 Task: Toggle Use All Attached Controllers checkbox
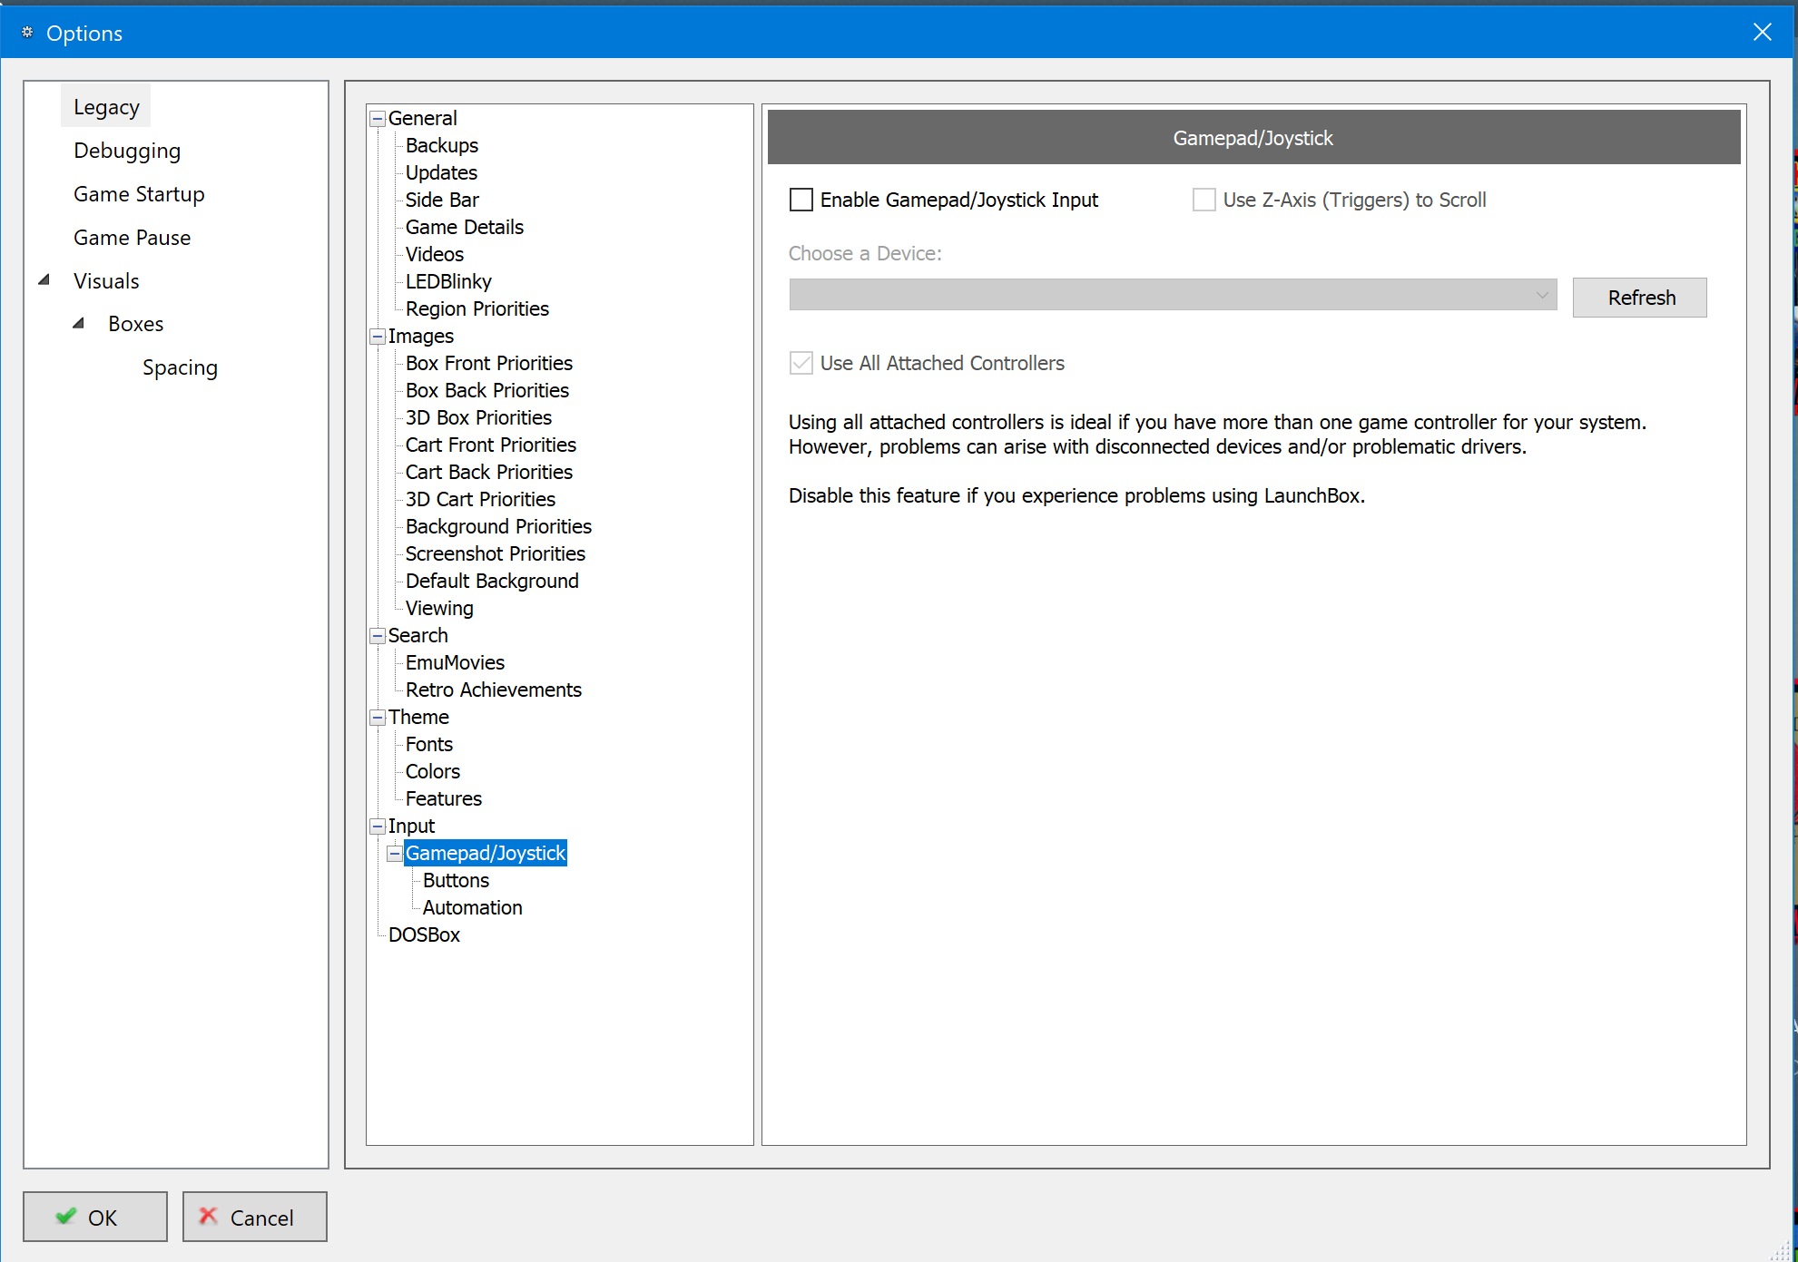tap(801, 363)
